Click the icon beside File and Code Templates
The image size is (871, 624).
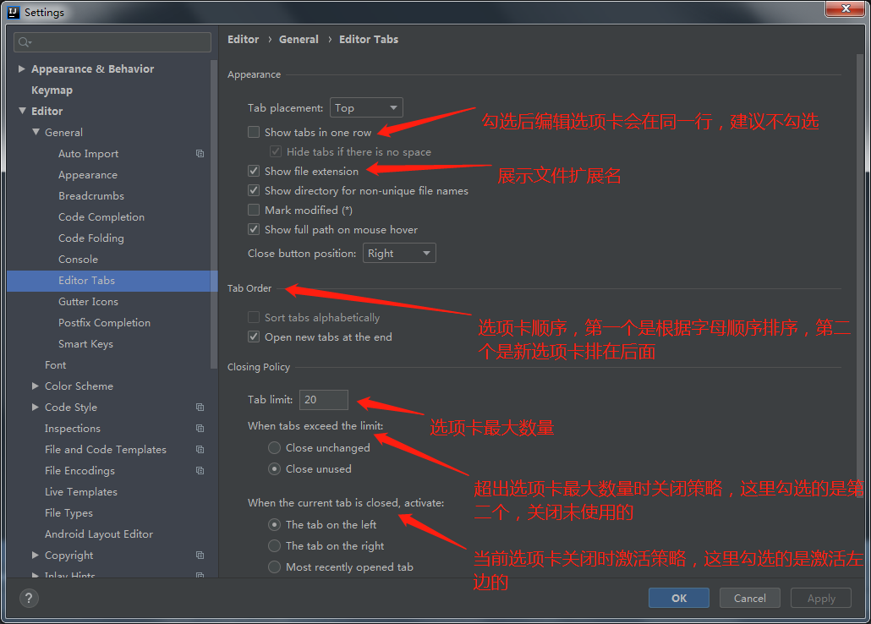point(200,450)
